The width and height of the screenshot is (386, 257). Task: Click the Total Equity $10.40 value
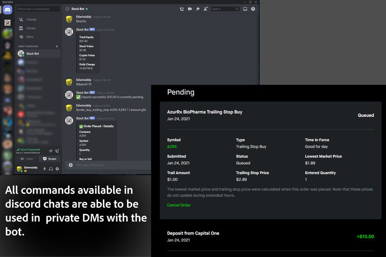(83, 41)
